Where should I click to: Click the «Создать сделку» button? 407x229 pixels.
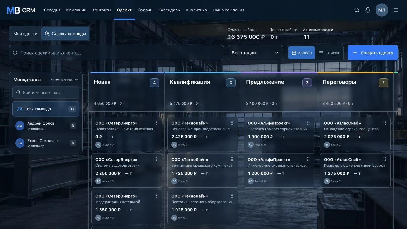373,53
